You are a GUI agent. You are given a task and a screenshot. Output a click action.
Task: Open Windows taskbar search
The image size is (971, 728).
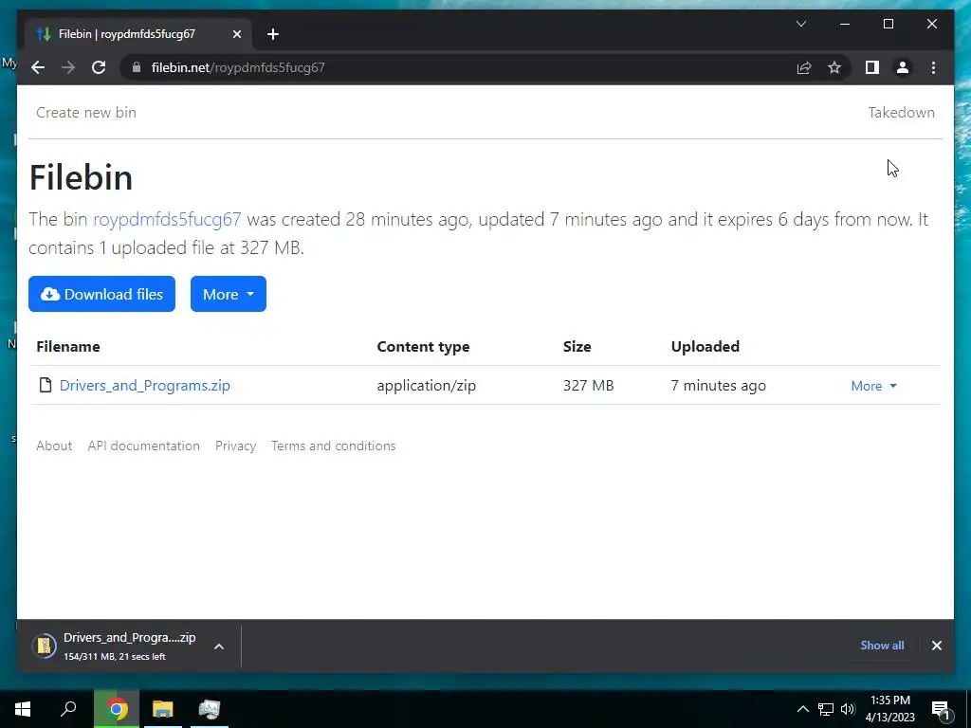point(68,709)
